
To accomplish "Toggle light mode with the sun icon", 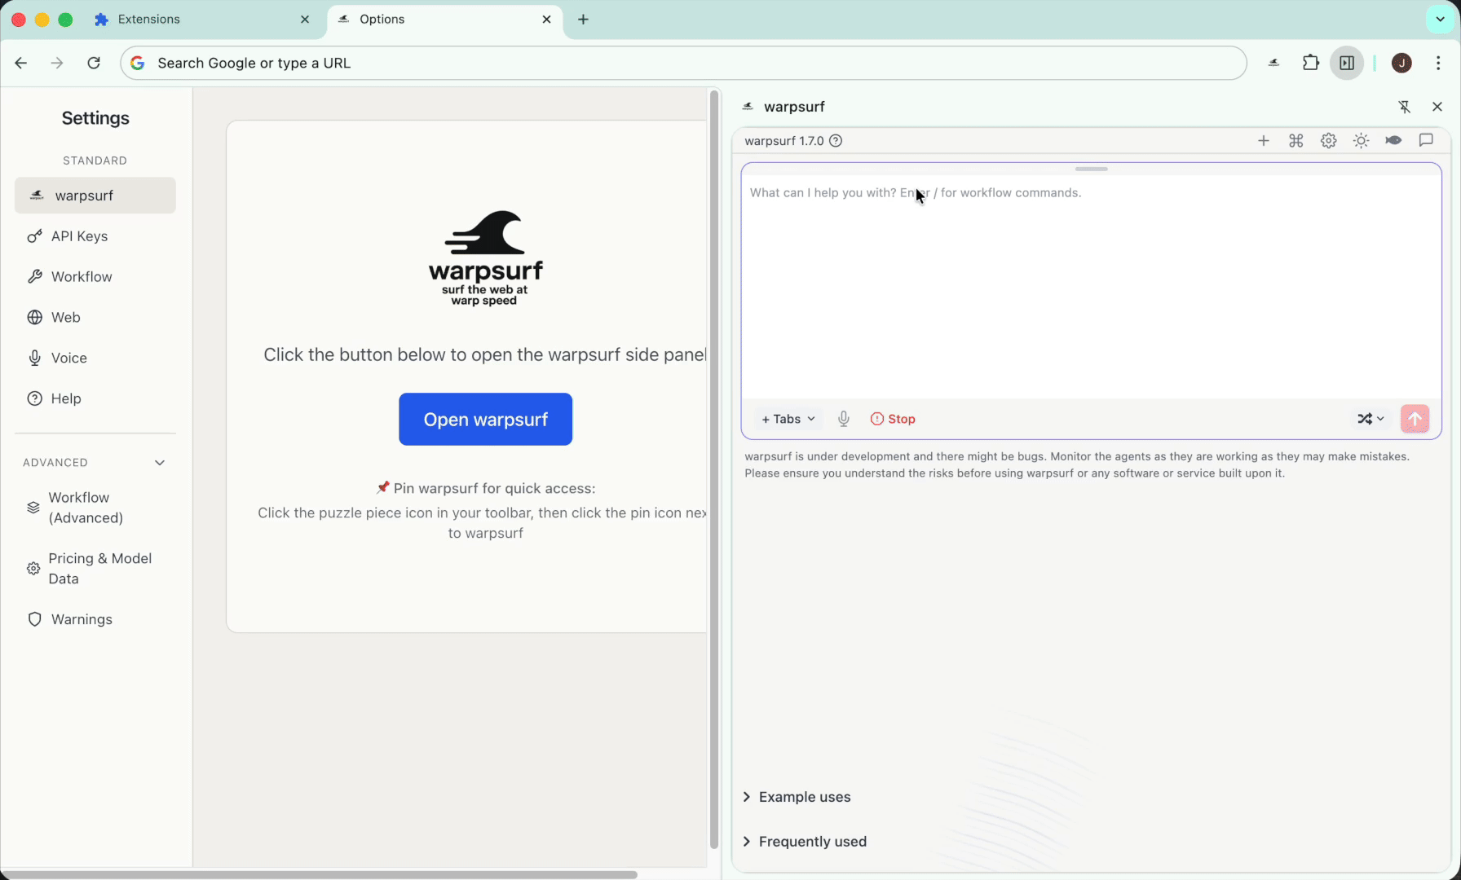I will click(x=1361, y=140).
